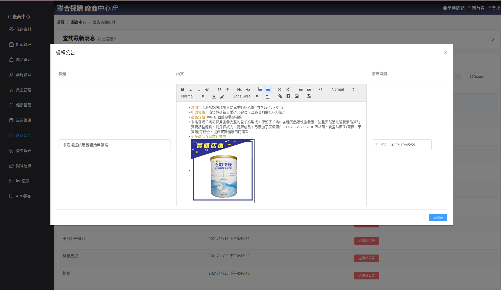Apply strikethrough formatting
501x290 pixels.
coord(207,89)
